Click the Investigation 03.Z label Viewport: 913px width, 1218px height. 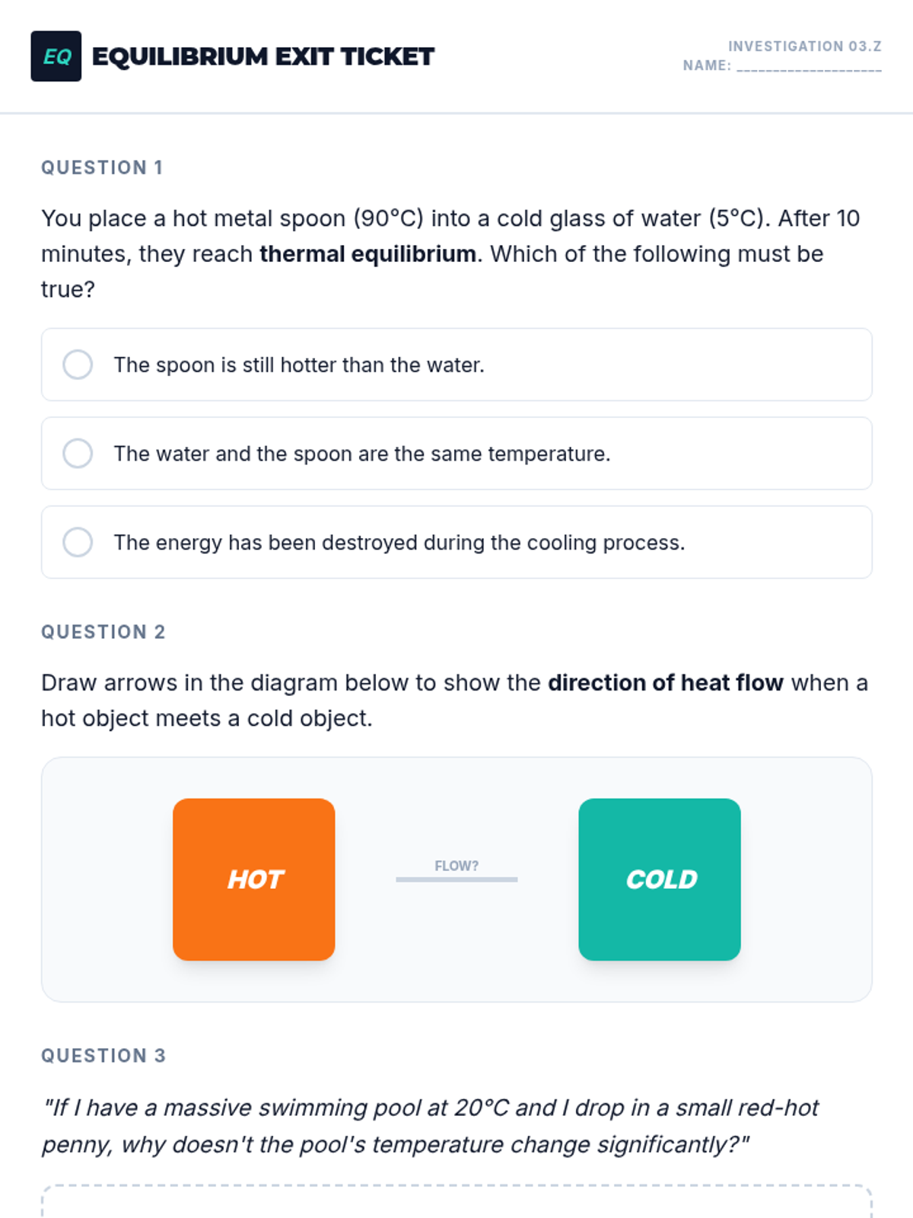(804, 46)
